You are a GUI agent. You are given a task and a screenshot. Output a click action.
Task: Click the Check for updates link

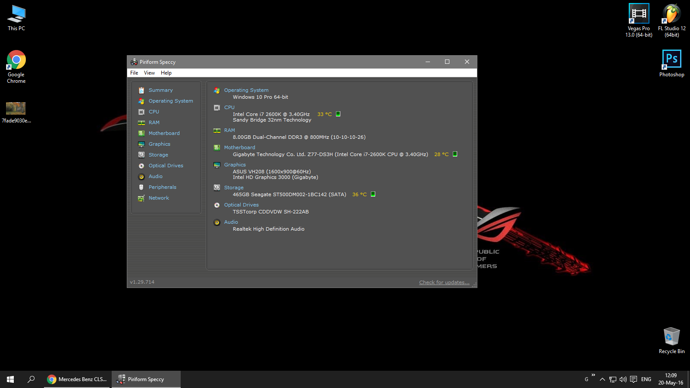pos(444,282)
